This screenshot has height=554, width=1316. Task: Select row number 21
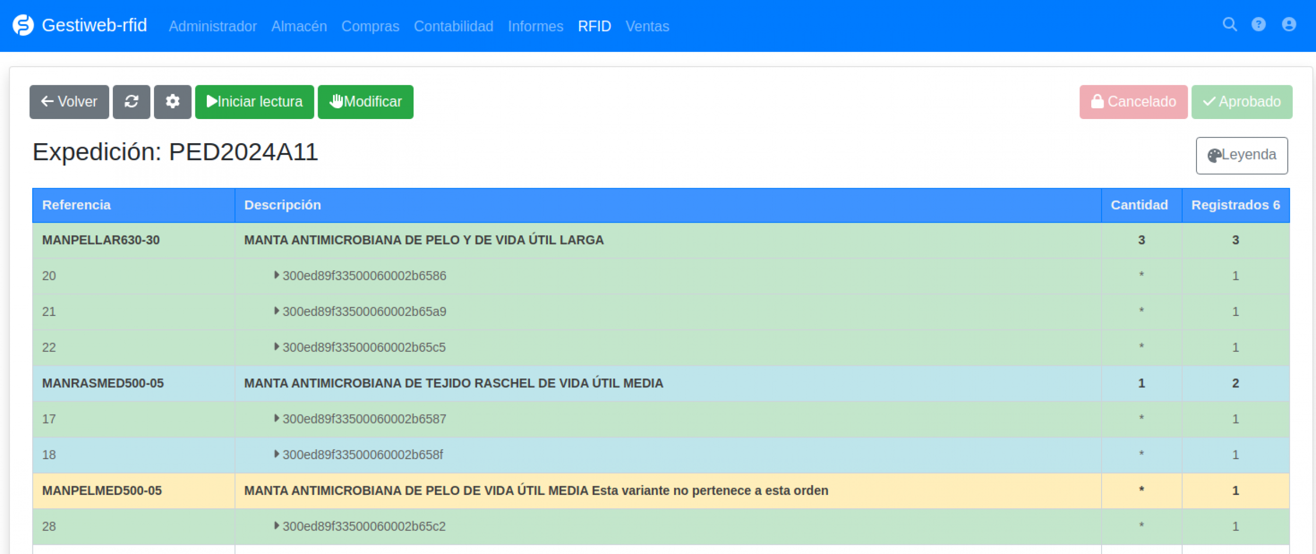point(49,312)
